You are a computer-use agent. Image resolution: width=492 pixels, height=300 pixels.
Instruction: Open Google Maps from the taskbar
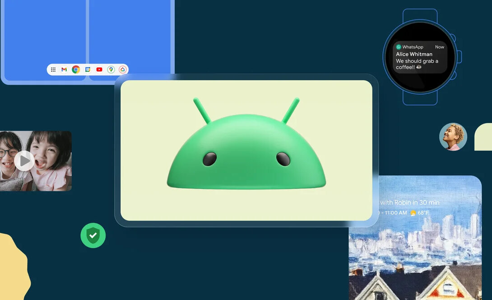pyautogui.click(x=111, y=69)
